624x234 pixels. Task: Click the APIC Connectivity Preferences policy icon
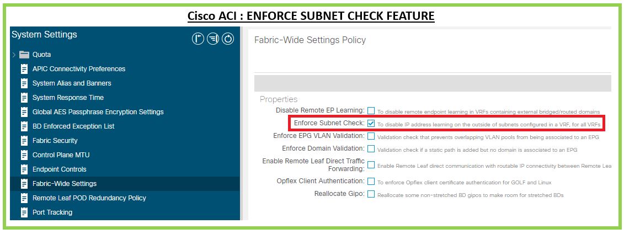click(24, 69)
